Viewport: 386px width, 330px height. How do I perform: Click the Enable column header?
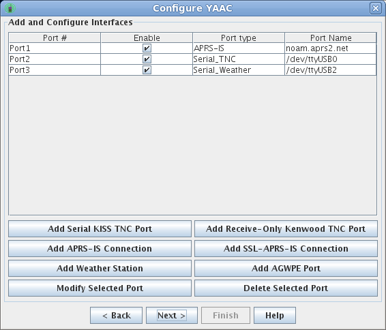[147, 38]
